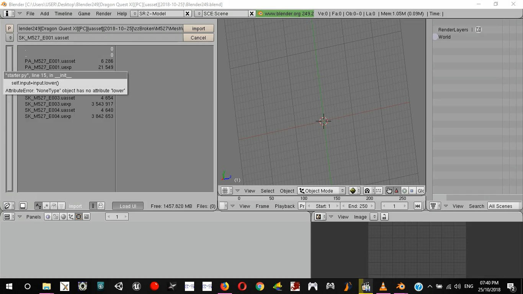Image resolution: width=523 pixels, height=294 pixels.
Task: Select file PA_M527_E001.uexp
Action: tap(69, 67)
